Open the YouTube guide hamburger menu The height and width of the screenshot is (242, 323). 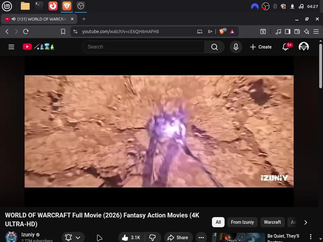click(11, 47)
